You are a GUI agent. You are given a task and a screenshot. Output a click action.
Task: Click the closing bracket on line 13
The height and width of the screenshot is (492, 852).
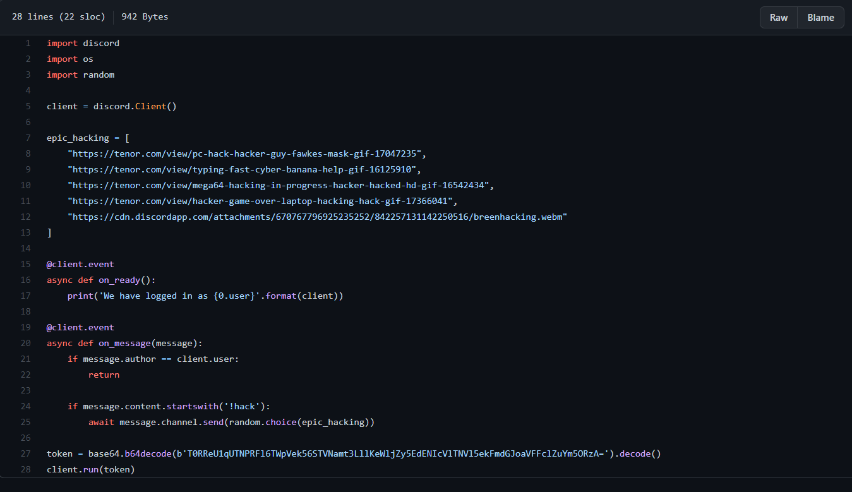tap(49, 232)
